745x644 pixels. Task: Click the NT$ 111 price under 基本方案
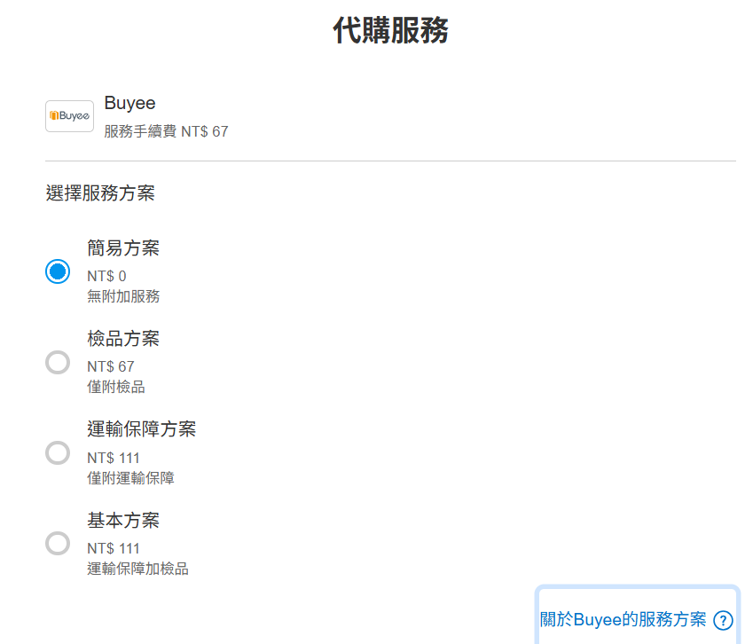coord(114,548)
